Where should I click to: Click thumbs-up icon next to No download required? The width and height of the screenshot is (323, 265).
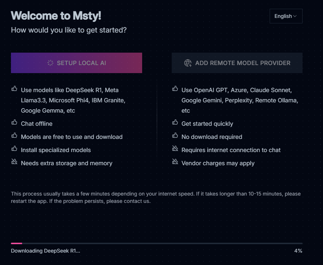pos(175,136)
